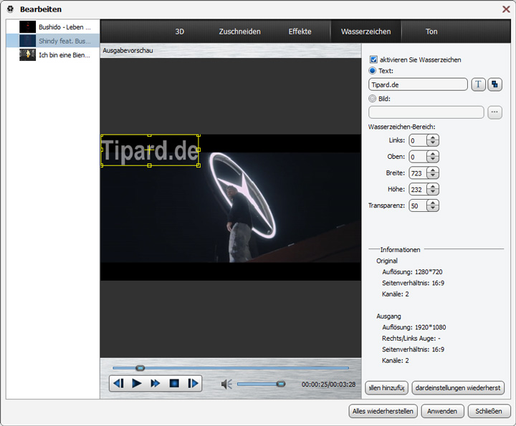Open the Ton tab
Viewport: 516px width, 426px height.
coord(431,32)
